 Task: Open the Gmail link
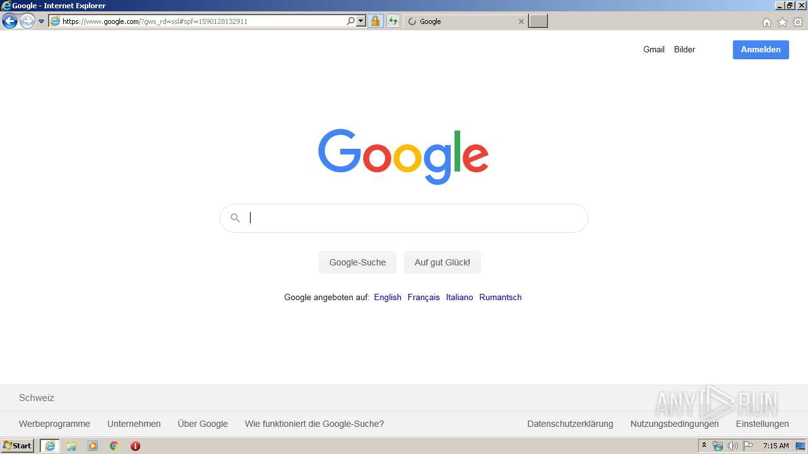click(654, 49)
